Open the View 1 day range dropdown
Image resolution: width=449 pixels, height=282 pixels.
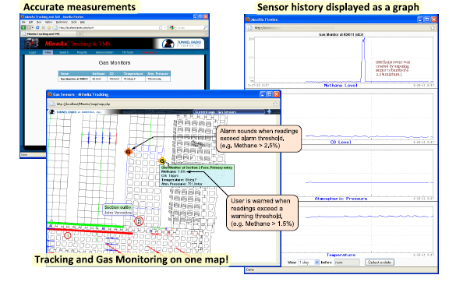(x=309, y=263)
